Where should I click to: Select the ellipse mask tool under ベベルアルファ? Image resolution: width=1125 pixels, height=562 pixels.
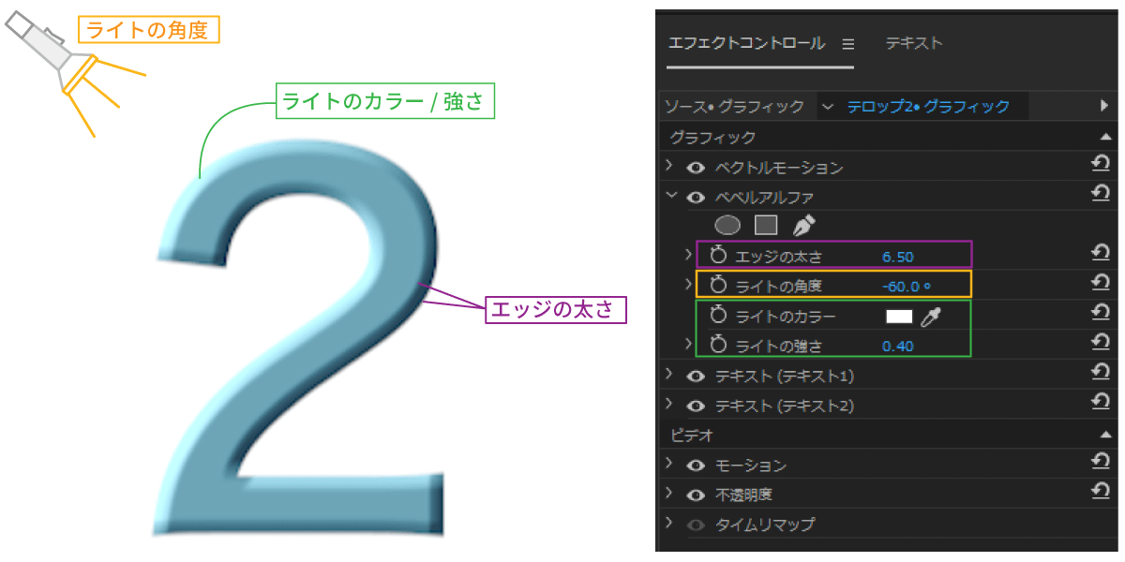[727, 226]
